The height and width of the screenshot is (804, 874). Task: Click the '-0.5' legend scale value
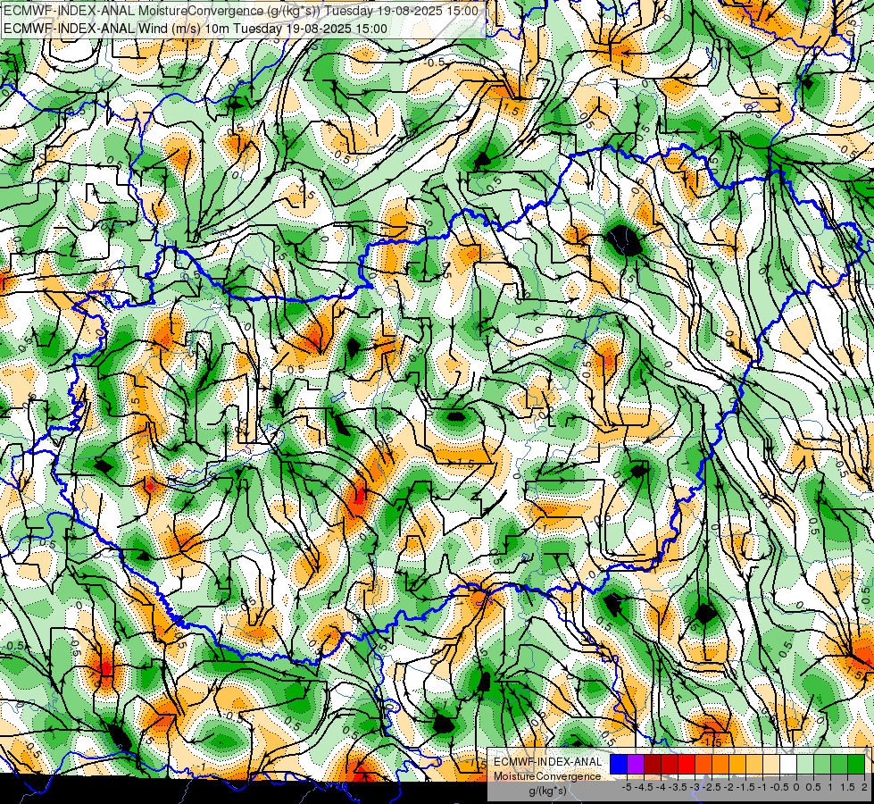(779, 787)
